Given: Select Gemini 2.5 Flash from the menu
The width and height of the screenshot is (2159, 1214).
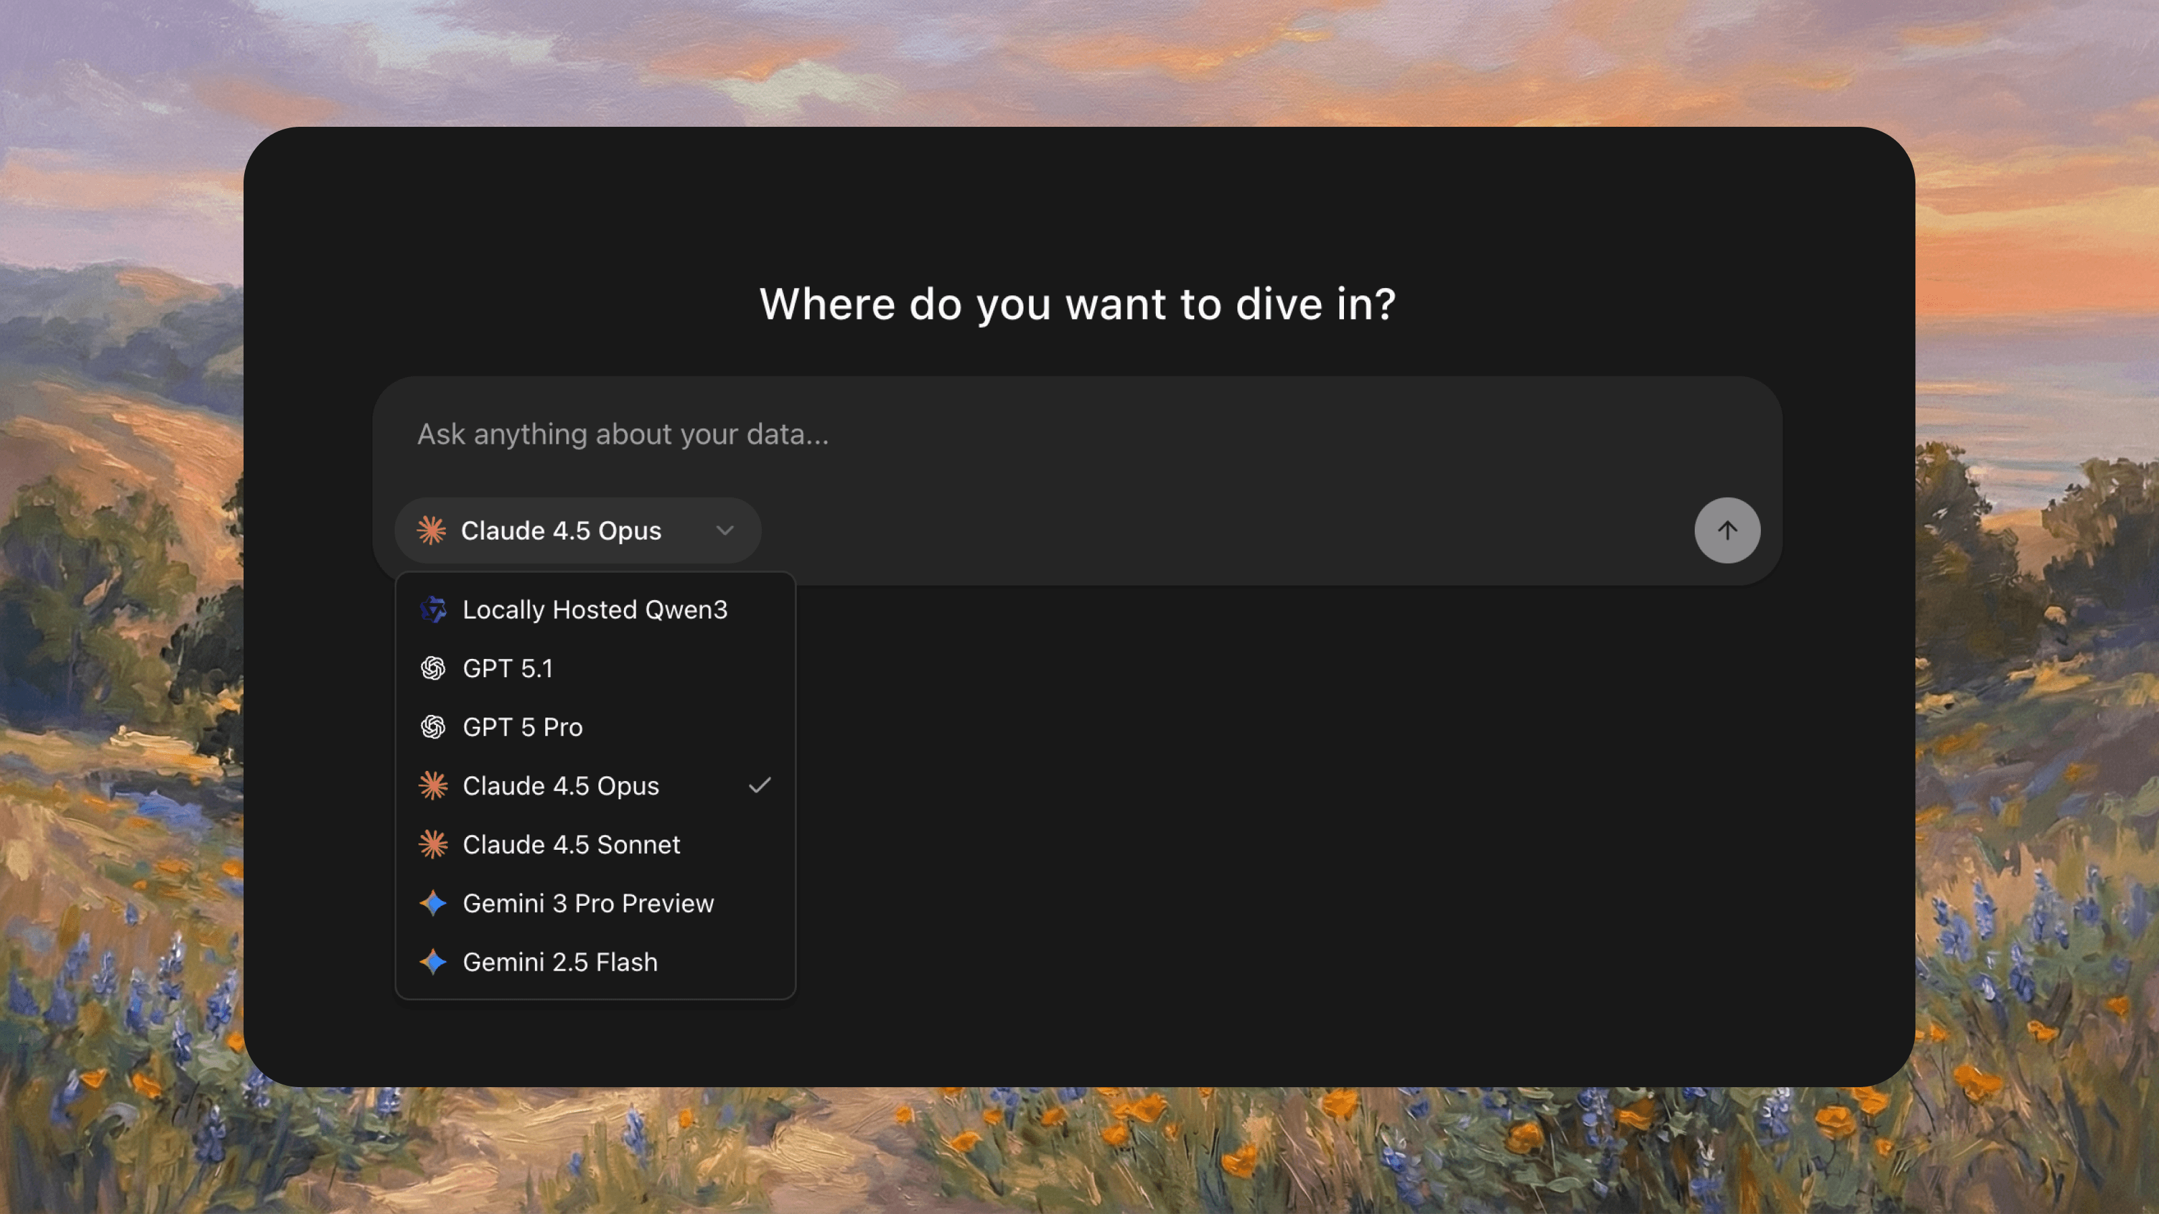Looking at the screenshot, I should tap(560, 962).
